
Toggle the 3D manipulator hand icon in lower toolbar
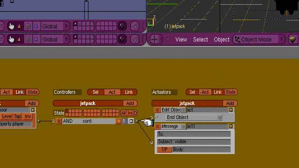coord(11,39)
